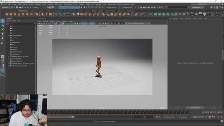
Task: Click Load Attributes button
Action: coord(195,108)
